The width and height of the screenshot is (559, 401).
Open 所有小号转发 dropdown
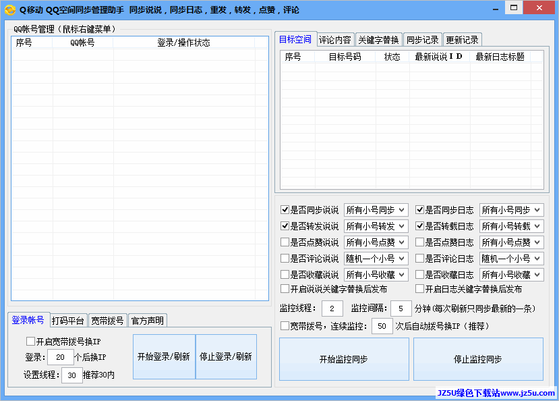(x=376, y=226)
